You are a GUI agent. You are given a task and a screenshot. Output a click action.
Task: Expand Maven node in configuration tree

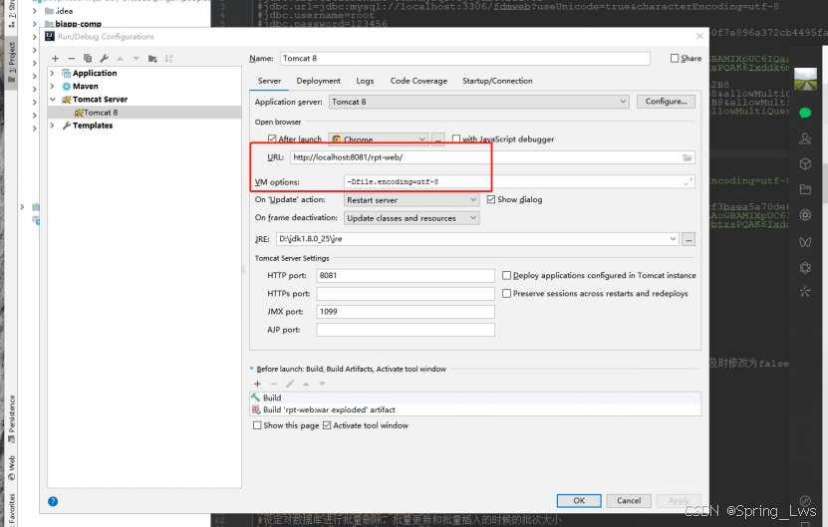coord(52,86)
